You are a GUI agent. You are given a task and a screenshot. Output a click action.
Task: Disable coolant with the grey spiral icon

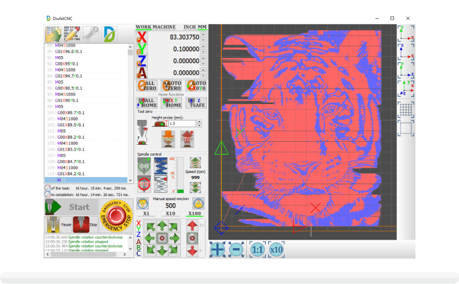tap(161, 184)
